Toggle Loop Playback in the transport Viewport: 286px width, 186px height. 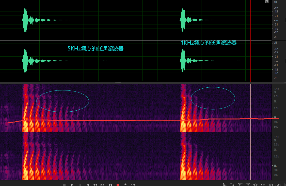click(x=125, y=185)
